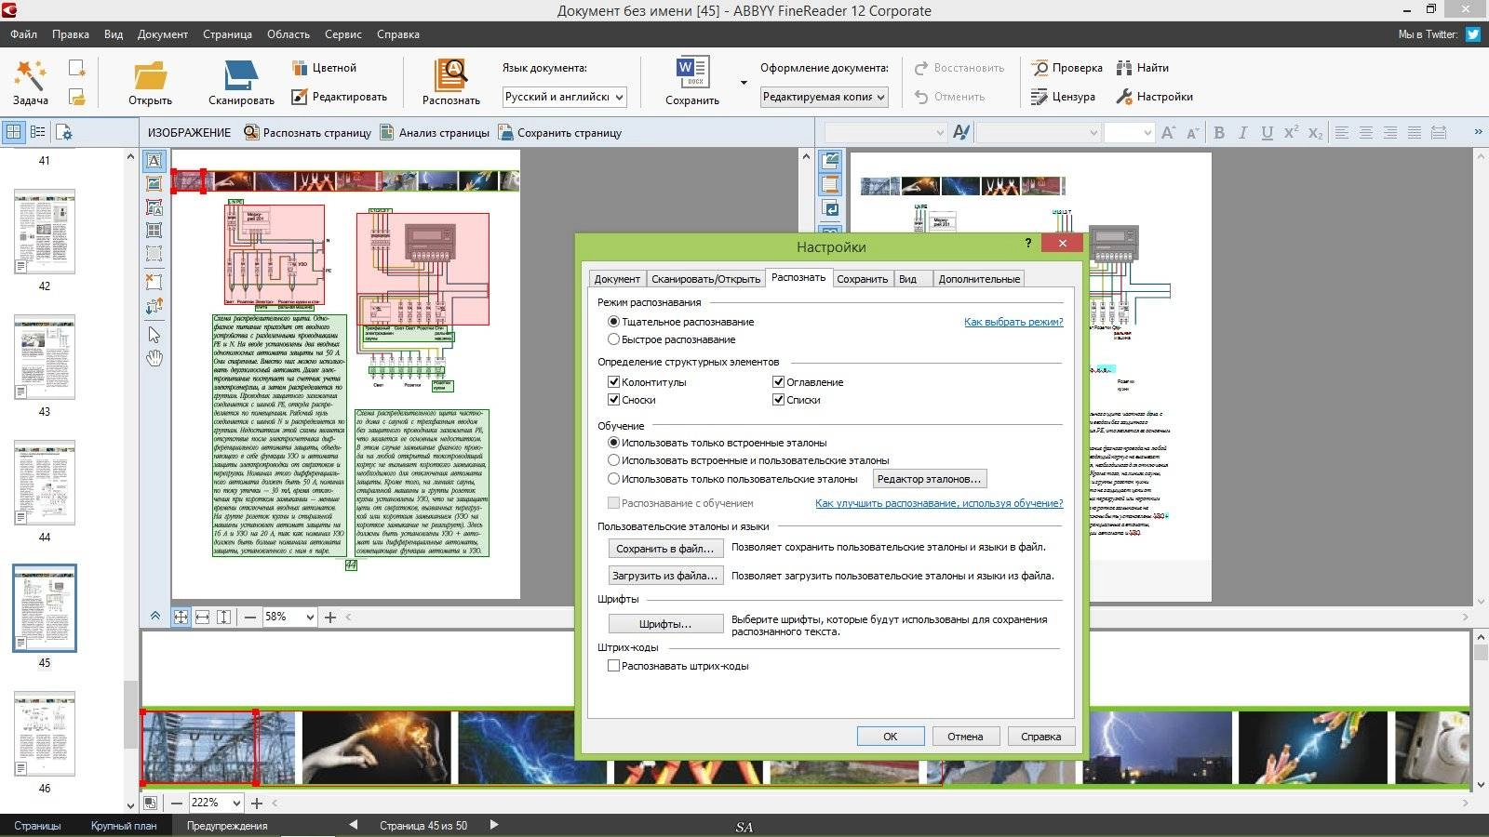Open the Файл menu

point(24,34)
